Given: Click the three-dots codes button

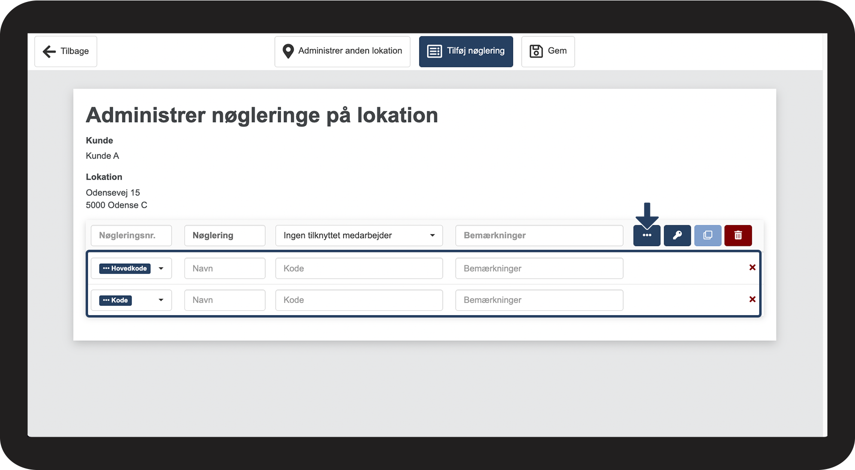Looking at the screenshot, I should click(x=646, y=236).
